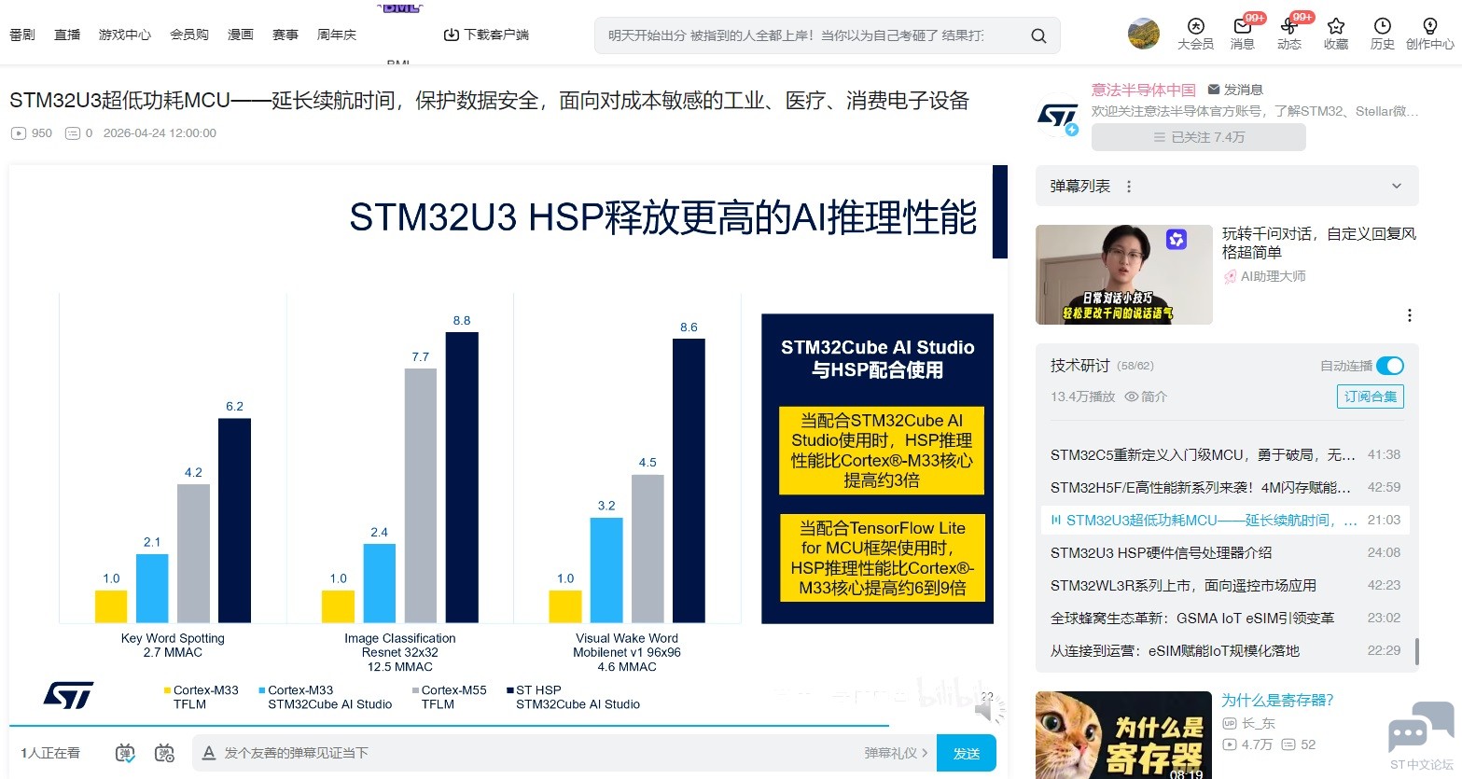Click the playlist scrollbar in 技术研讨
The width and height of the screenshot is (1462, 779).
1416,651
